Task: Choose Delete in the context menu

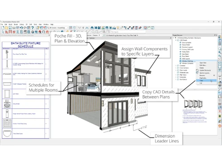Action: tap(206, 68)
